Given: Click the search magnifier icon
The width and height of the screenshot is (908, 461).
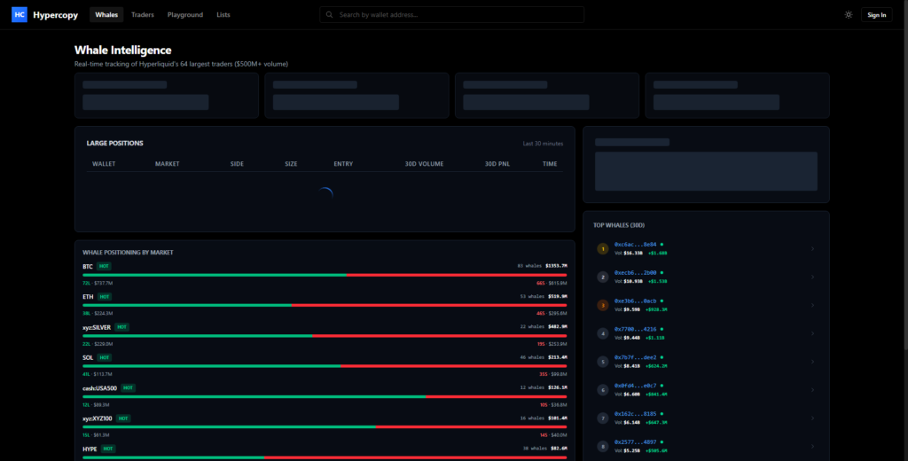Looking at the screenshot, I should coord(330,15).
